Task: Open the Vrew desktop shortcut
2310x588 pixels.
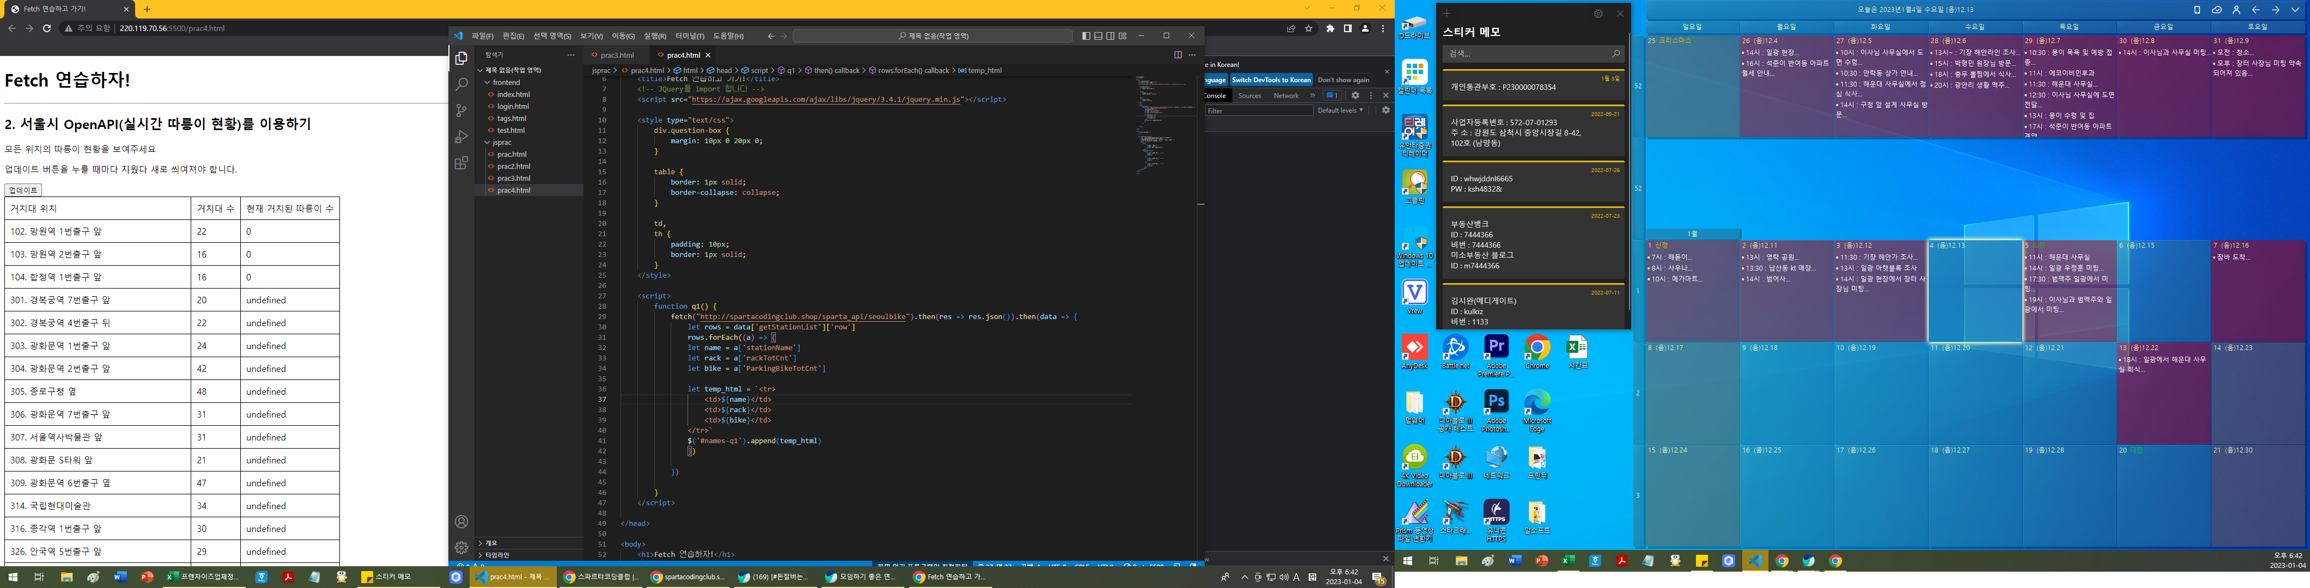Action: pos(1414,297)
